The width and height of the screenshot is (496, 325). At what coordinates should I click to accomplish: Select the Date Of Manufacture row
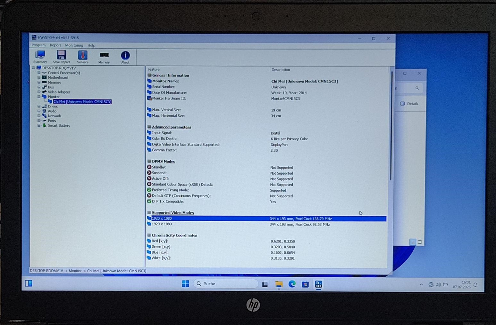pyautogui.click(x=266, y=93)
